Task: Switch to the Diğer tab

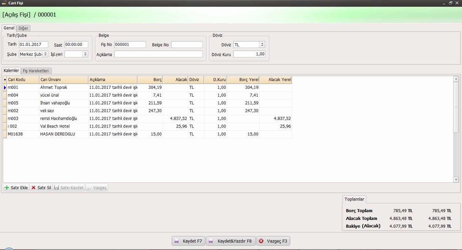Action: point(23,28)
